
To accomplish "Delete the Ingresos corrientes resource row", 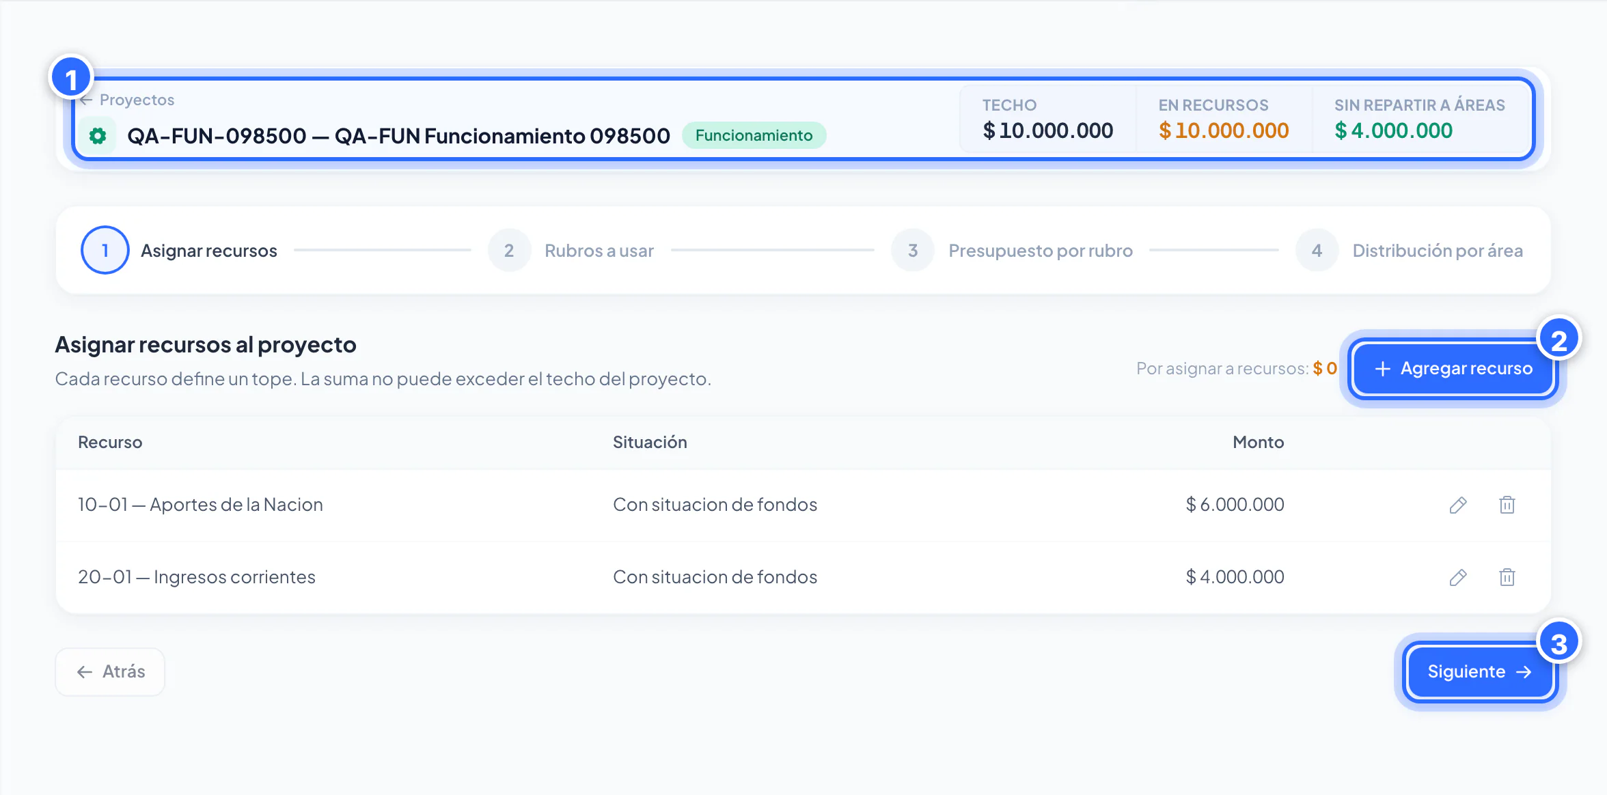I will coord(1507,578).
